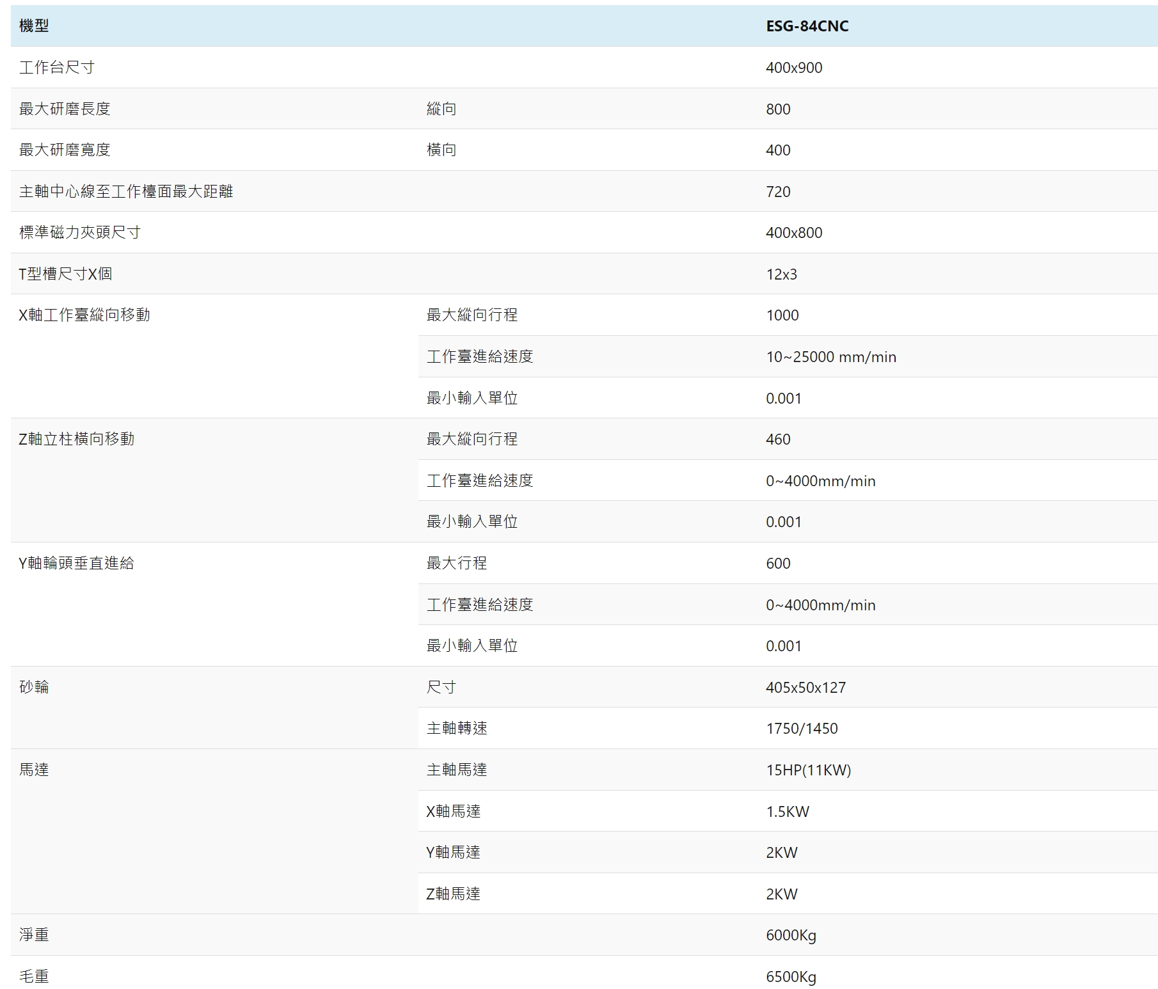The image size is (1158, 989).
Task: Select the 馬達 row label
Action: 34,770
